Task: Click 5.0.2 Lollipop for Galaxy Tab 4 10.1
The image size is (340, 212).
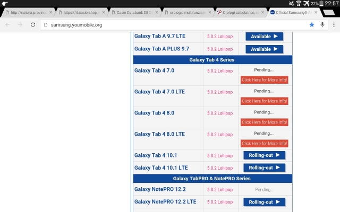Action: [220, 156]
